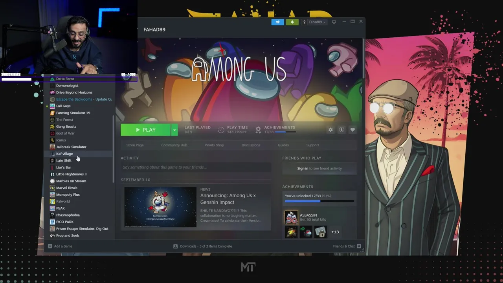Click the library list vertical scrollbar
Screen dimensions: 503x283
click(114, 149)
